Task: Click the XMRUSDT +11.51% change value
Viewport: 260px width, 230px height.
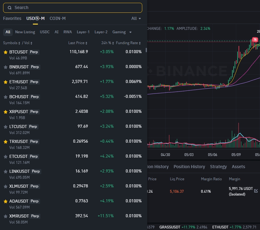Action: click(106, 216)
